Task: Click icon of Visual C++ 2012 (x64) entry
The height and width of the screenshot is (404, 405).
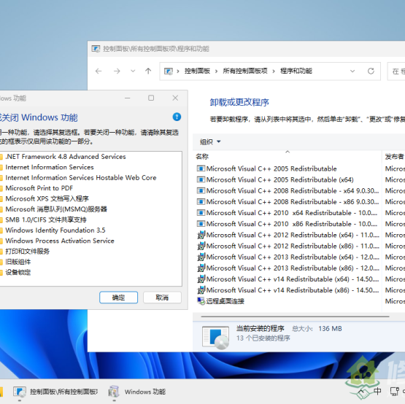Action: [x=201, y=235]
